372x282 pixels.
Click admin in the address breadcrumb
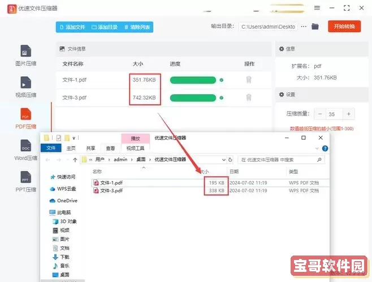coord(120,160)
